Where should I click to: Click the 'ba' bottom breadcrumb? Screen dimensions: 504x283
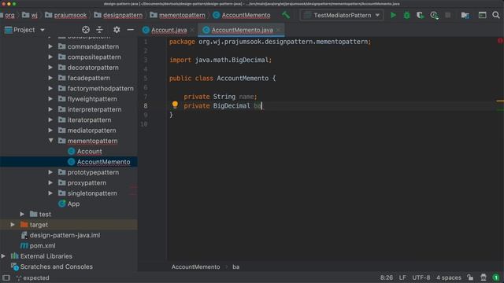235,267
